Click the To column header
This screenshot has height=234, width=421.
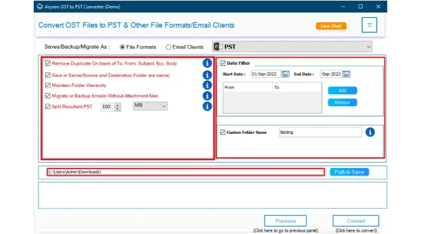tap(297, 87)
